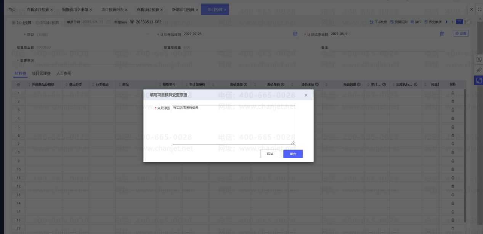Image resolution: width=483 pixels, height=234 pixels.
Task: Toggle the fullscreen expand icon in sidebar
Action: click(479, 81)
